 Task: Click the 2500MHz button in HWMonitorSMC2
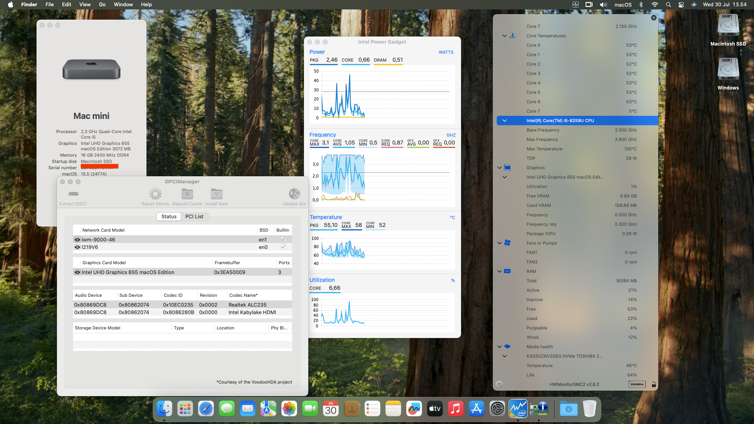click(x=637, y=384)
